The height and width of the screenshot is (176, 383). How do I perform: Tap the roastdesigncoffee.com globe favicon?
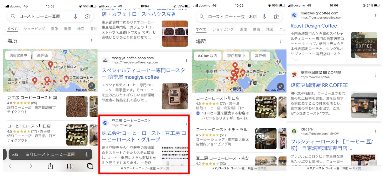[294, 15]
